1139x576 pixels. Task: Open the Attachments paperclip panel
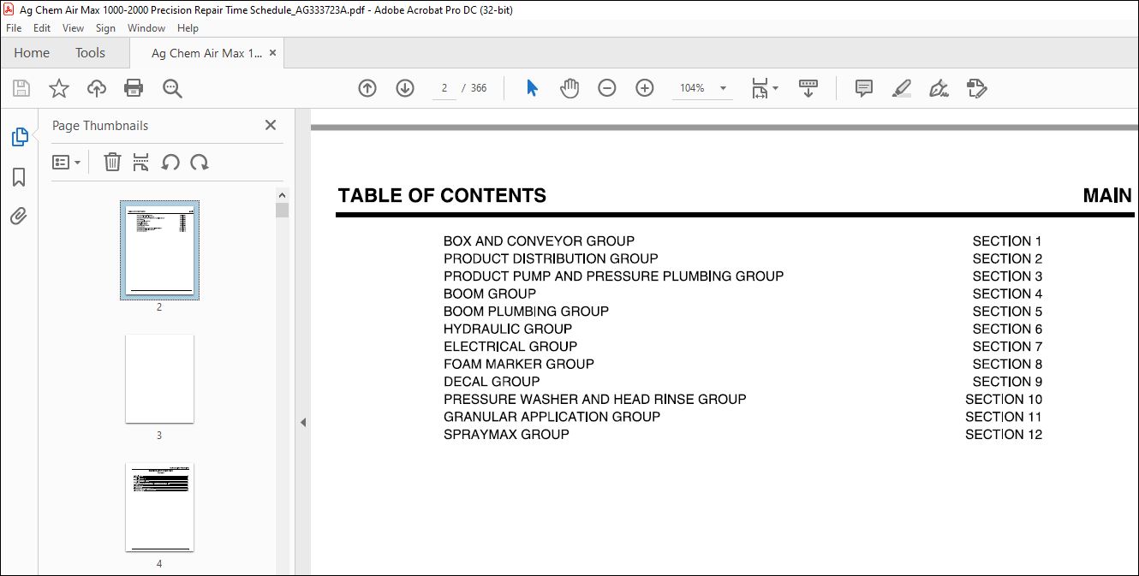19,216
